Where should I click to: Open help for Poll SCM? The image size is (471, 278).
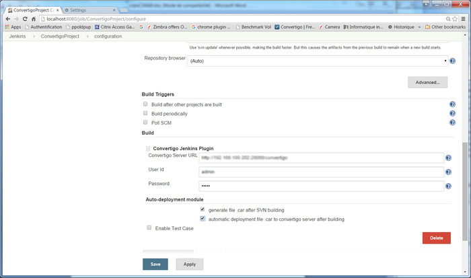click(452, 123)
